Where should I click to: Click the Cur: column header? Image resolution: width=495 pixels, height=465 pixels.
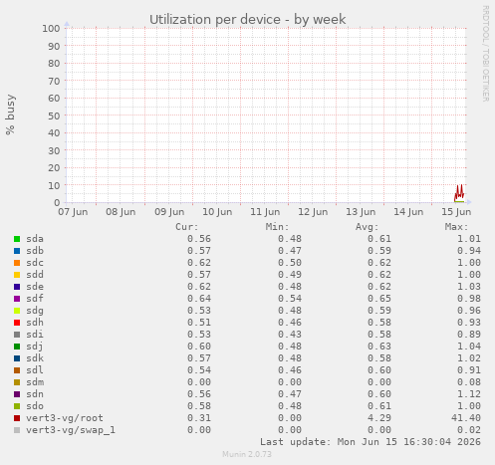(x=187, y=227)
